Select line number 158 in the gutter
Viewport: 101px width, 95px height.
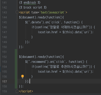click(x=4, y=86)
